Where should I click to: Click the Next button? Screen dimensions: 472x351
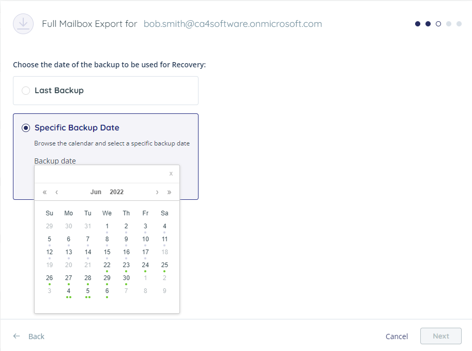[441, 336]
